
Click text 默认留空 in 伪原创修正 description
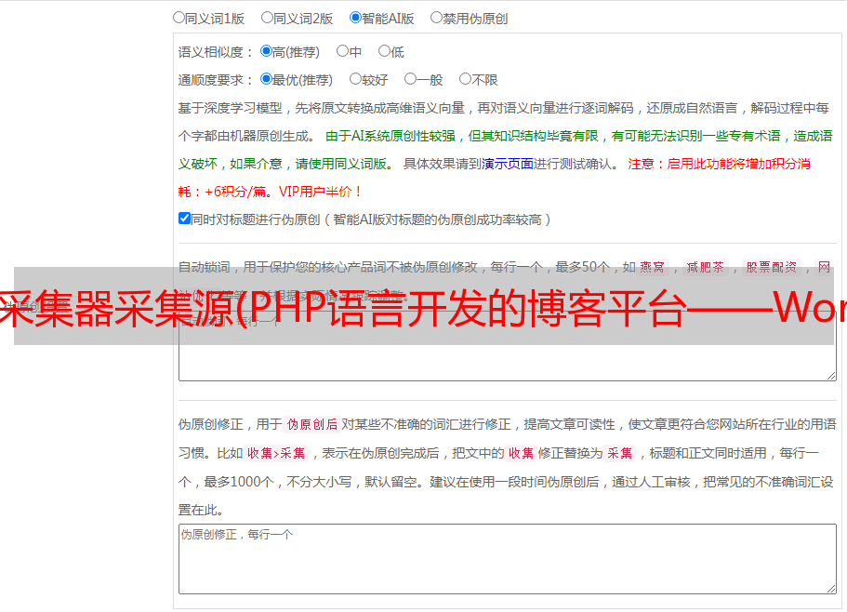[x=390, y=482]
